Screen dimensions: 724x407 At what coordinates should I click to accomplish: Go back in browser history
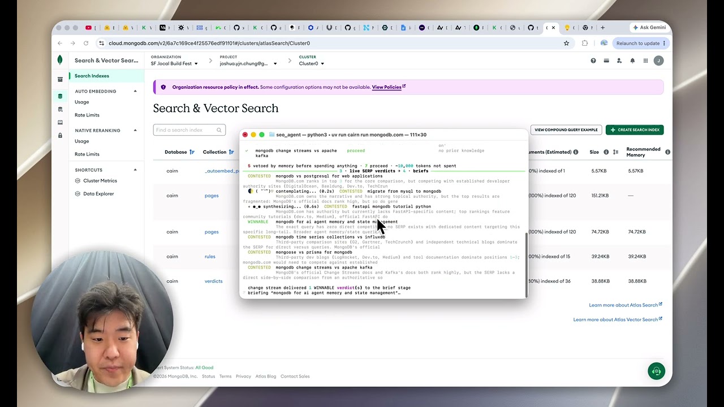[x=60, y=43]
